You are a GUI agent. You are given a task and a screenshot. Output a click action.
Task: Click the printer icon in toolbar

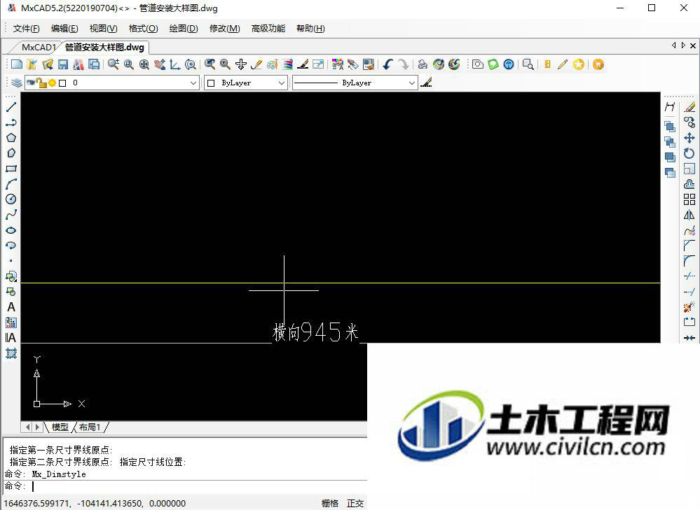[423, 64]
